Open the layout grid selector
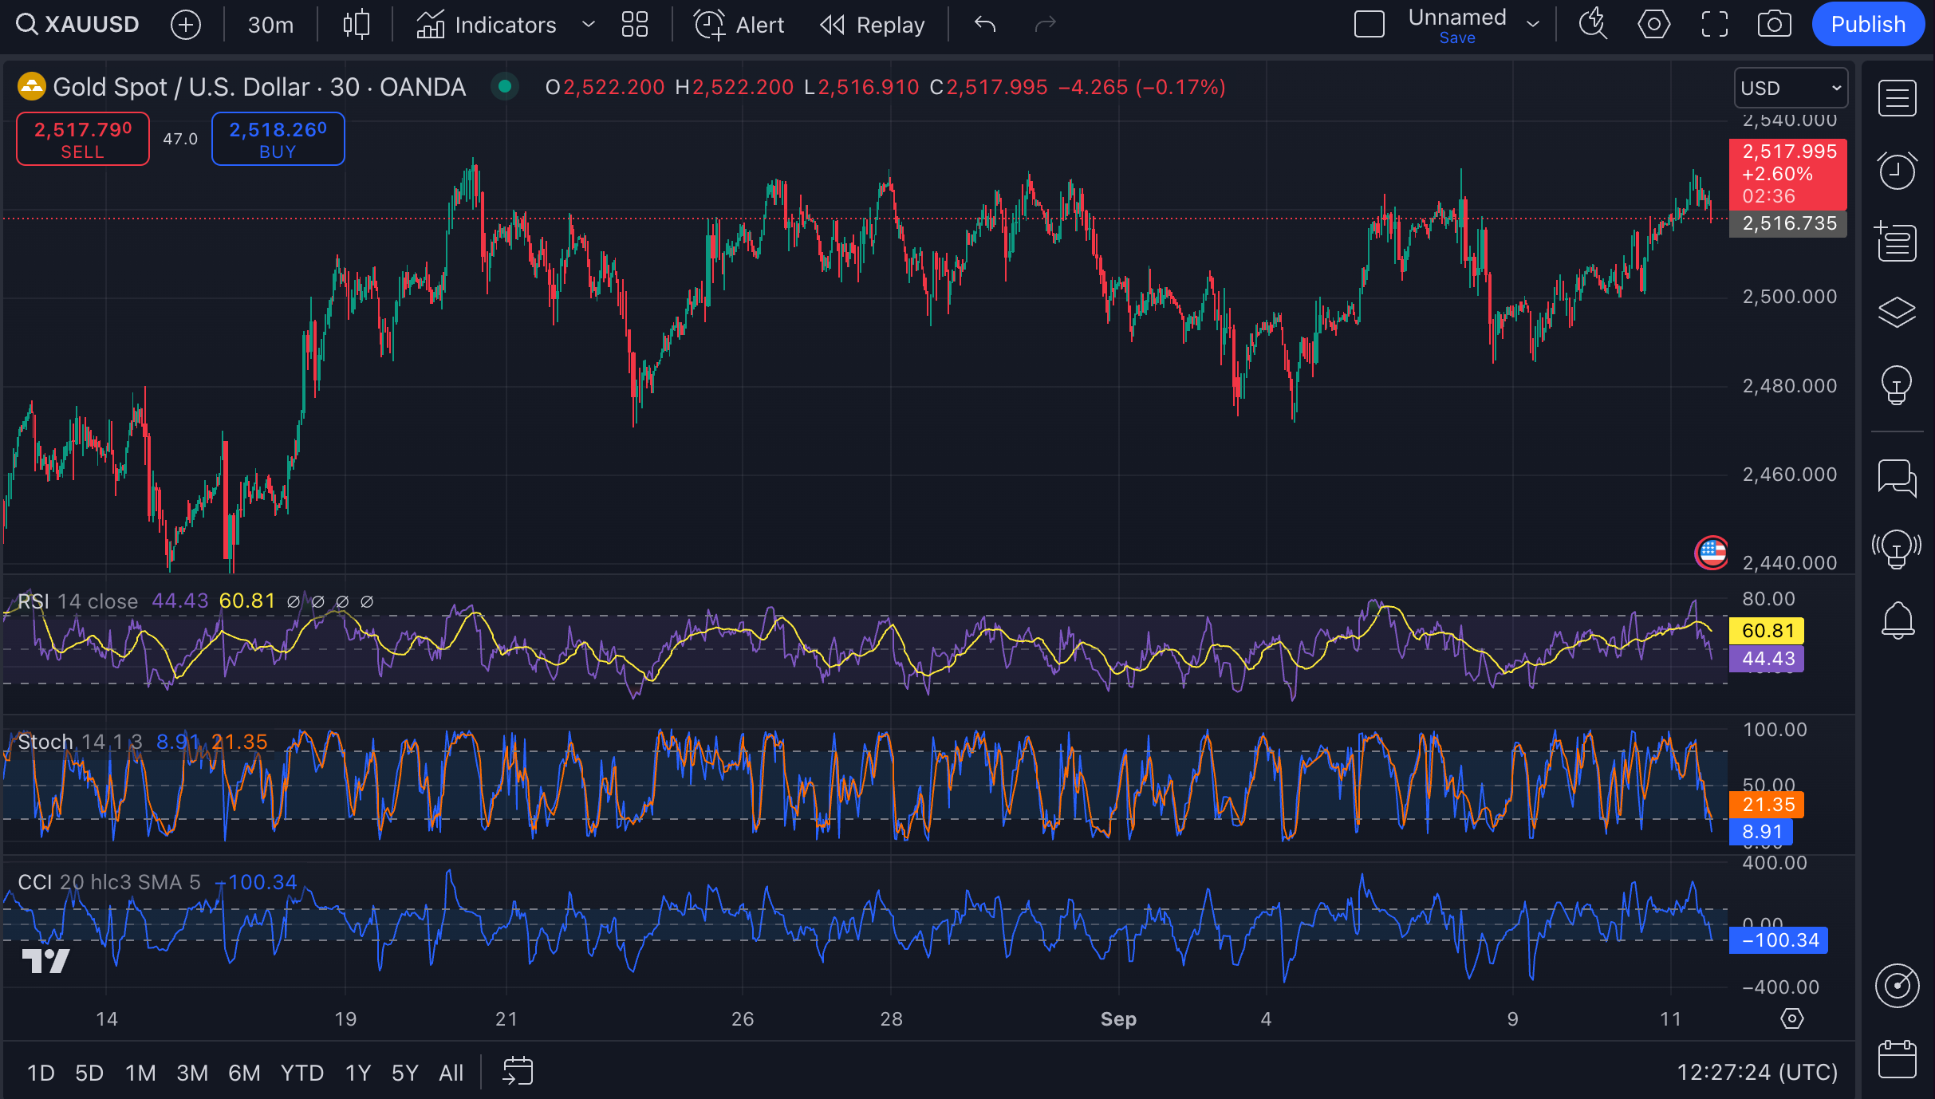Image resolution: width=1935 pixels, height=1099 pixels. (634, 25)
